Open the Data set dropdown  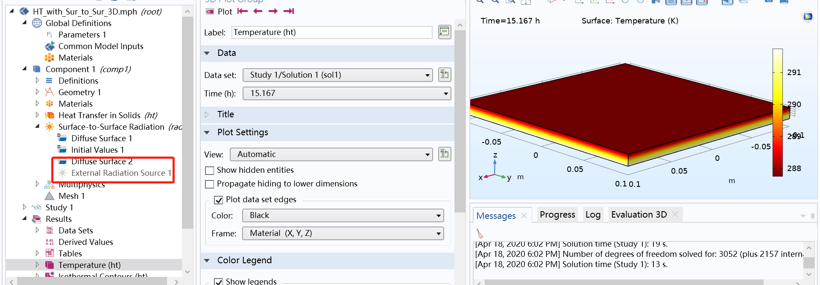click(337, 75)
